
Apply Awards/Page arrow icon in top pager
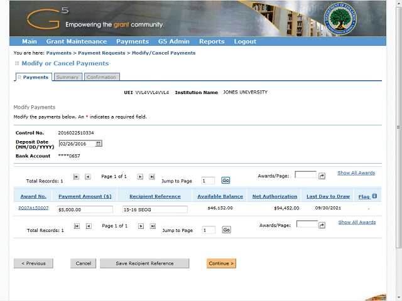click(x=322, y=176)
